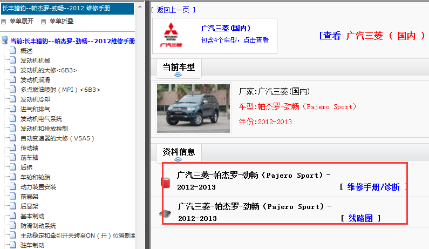This screenshot has width=429, height=249.
Task: Select 车轮和轮胎 tree entry
Action: coord(35,177)
